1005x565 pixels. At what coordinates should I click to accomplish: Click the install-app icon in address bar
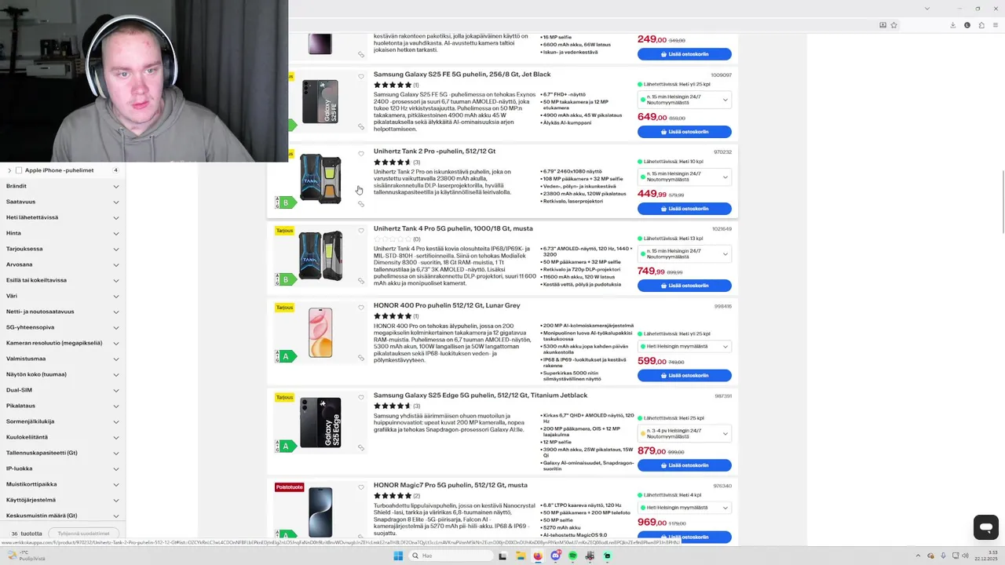(883, 25)
